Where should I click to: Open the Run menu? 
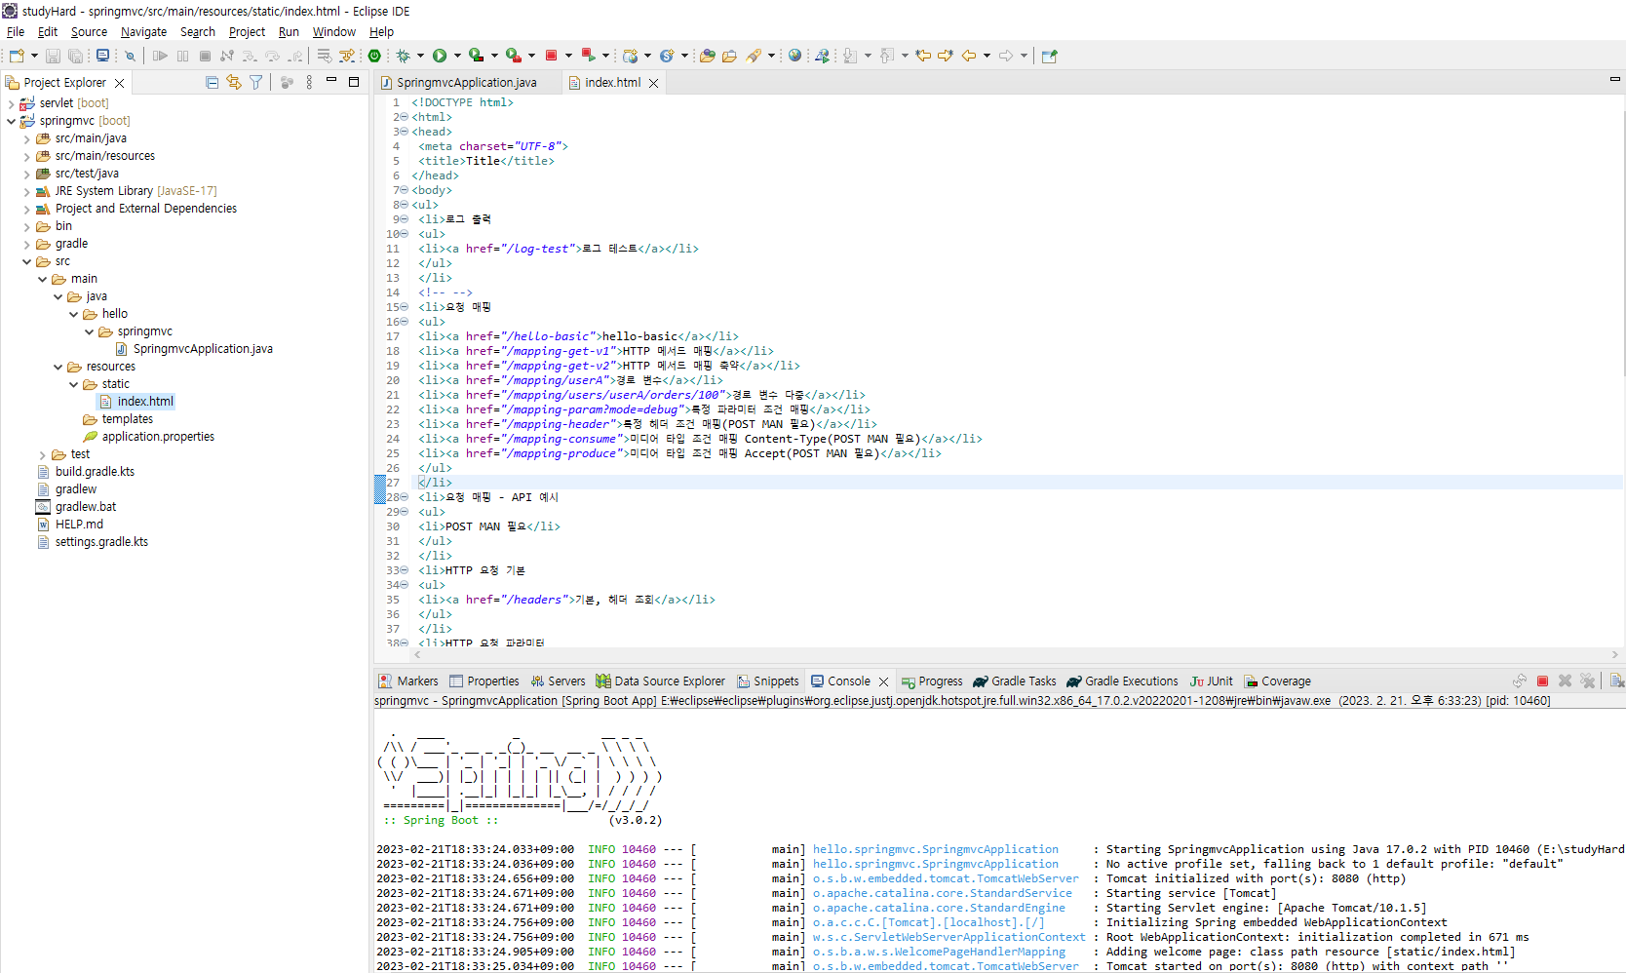coord(289,32)
